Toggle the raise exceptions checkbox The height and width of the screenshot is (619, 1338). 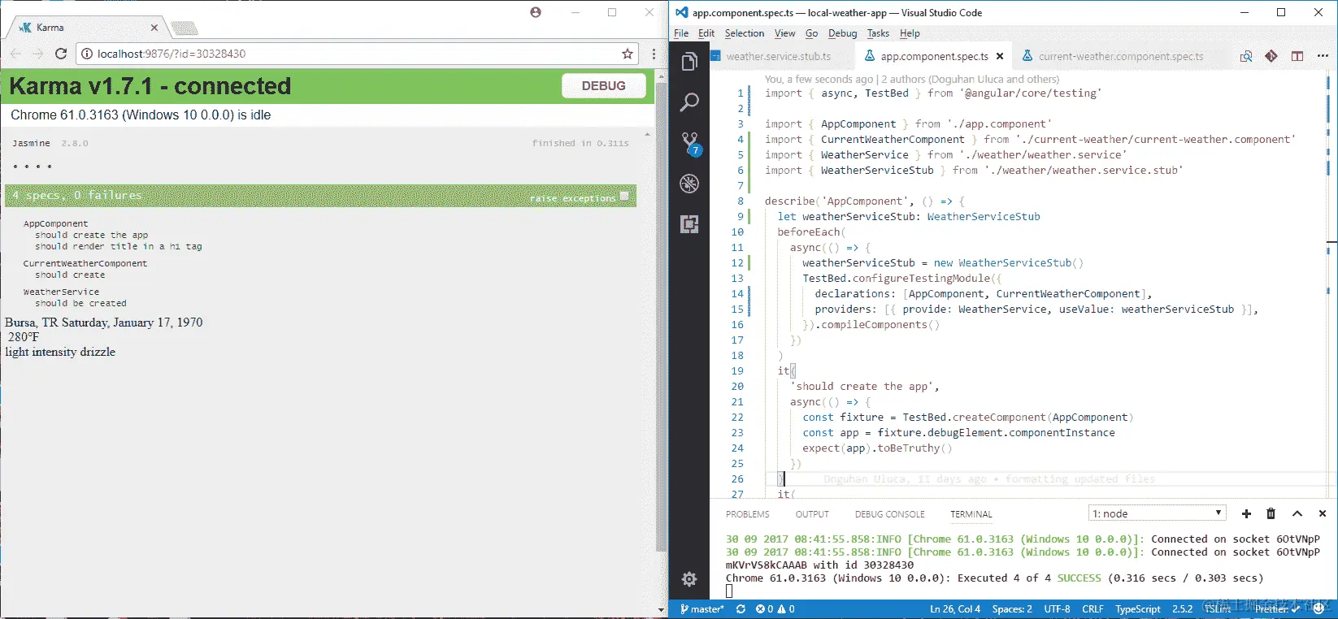624,196
